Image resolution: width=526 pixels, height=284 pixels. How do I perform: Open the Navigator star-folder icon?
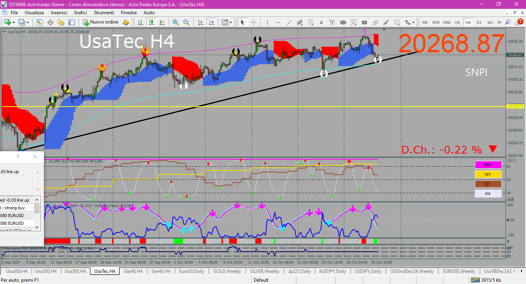tap(61, 22)
